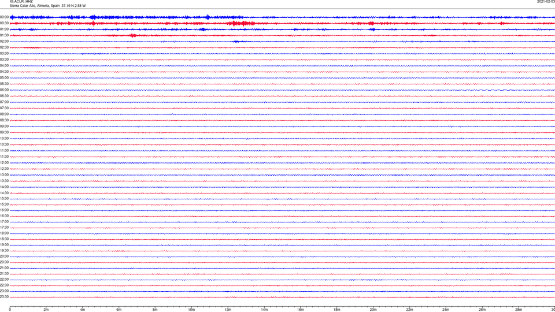This screenshot has height=312, width=555.
Task: Click the 05:30 row time label
Action: [x=4, y=84]
